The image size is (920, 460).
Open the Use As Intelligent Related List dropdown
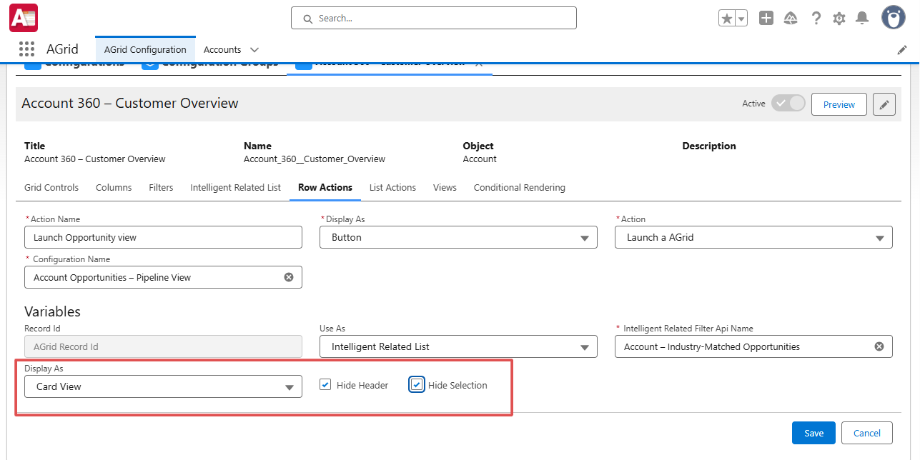pyautogui.click(x=458, y=346)
